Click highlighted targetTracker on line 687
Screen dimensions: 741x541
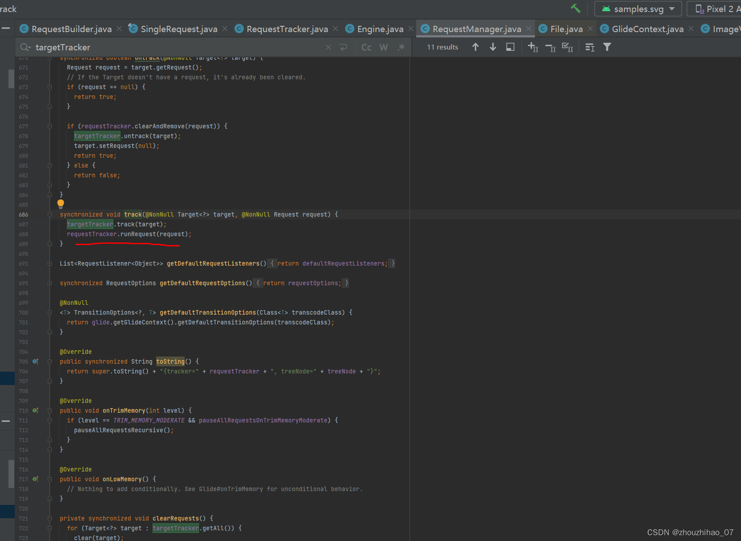click(x=90, y=224)
